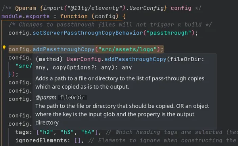Click addPassthroughCopy in the highlighted code line
Image resolution: width=238 pixels, height=146 pixels.
coord(63,49)
